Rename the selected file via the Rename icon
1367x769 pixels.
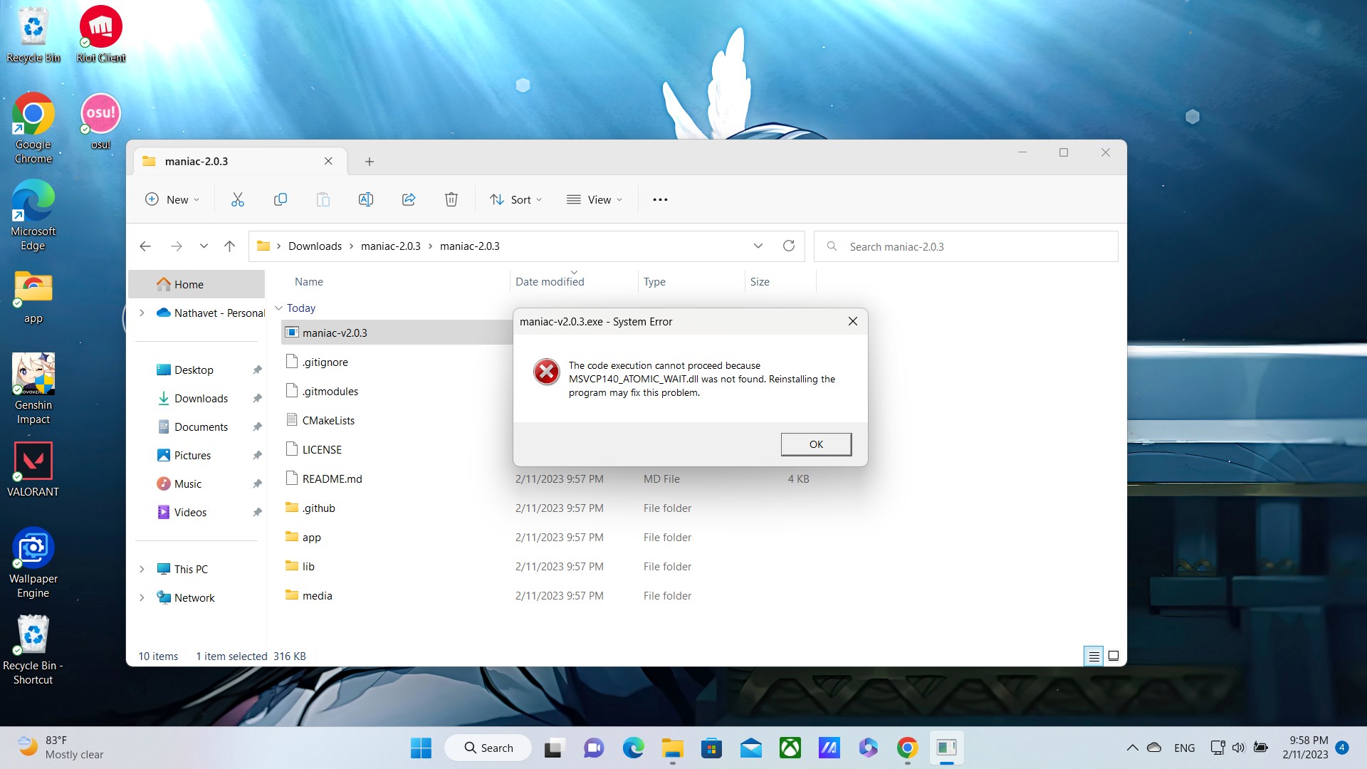coord(366,199)
